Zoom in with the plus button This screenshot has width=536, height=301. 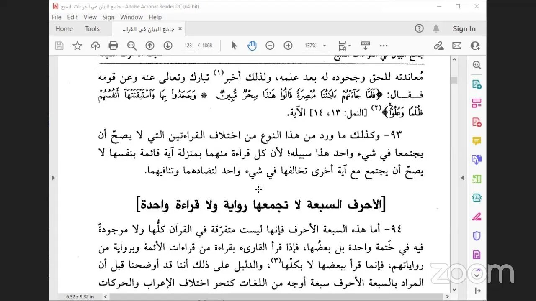coord(288,46)
